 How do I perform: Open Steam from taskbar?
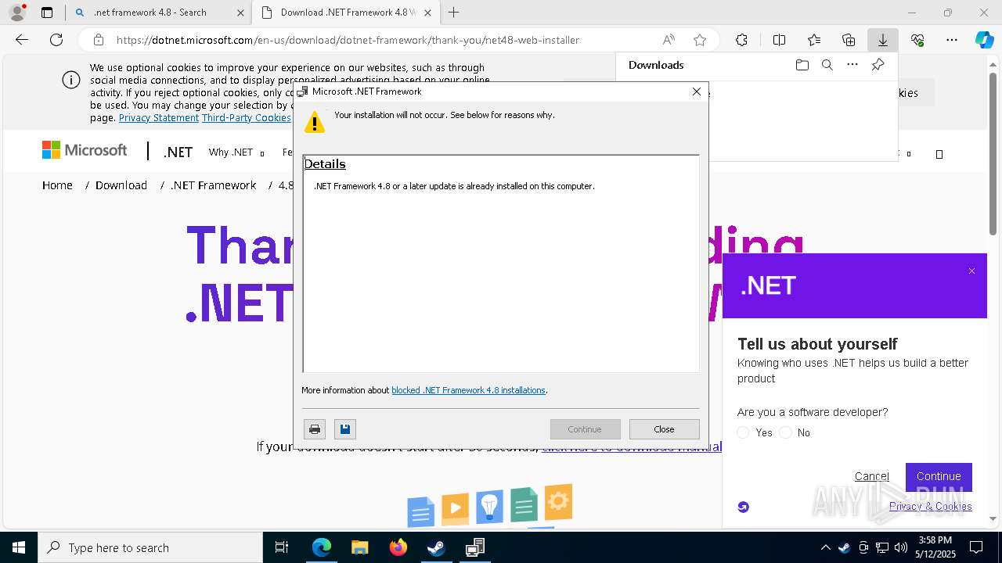(x=436, y=547)
